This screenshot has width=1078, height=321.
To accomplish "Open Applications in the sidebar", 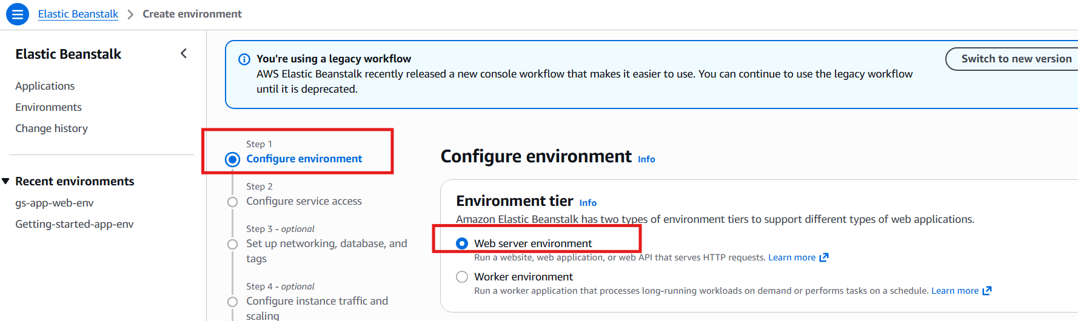I will pyautogui.click(x=45, y=86).
